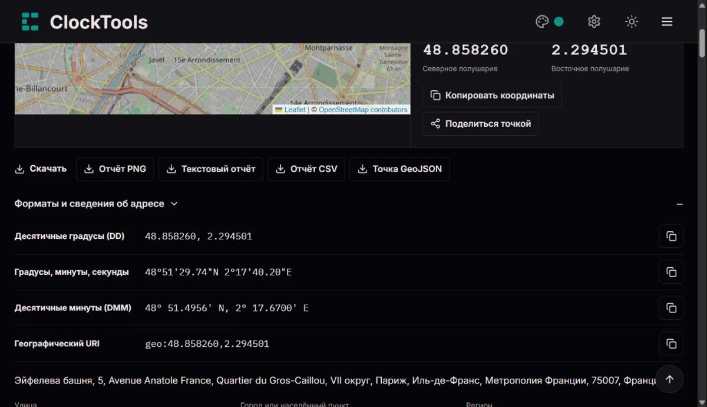Toggle light/dark mode sun icon
The width and height of the screenshot is (707, 407).
(x=632, y=22)
